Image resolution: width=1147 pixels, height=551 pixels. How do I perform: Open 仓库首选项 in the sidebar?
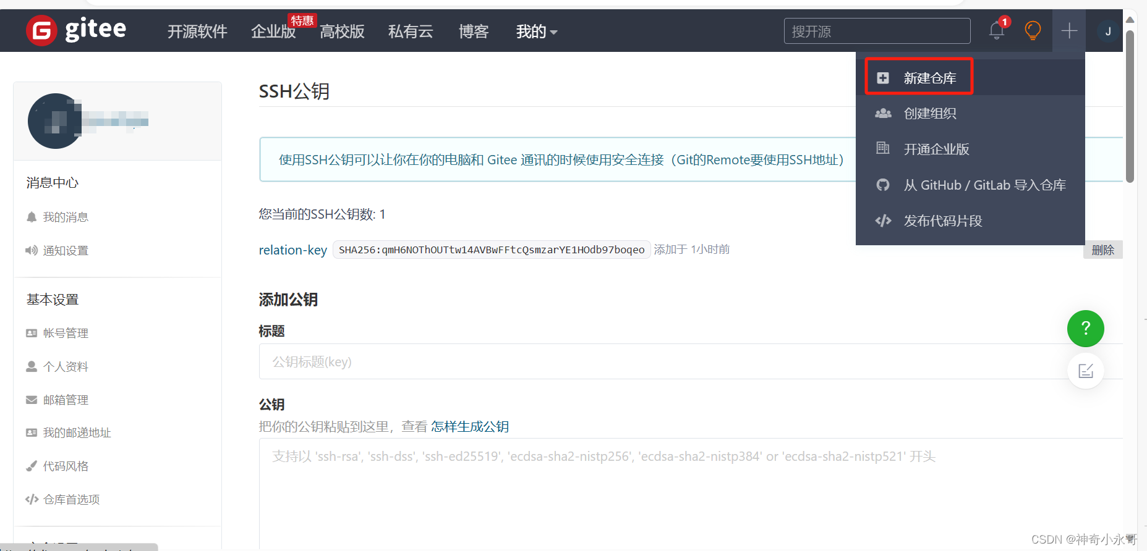coord(71,499)
